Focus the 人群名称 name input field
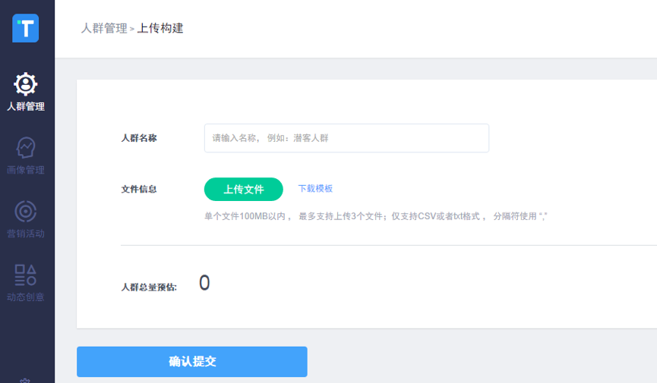This screenshot has width=657, height=383. tap(346, 138)
